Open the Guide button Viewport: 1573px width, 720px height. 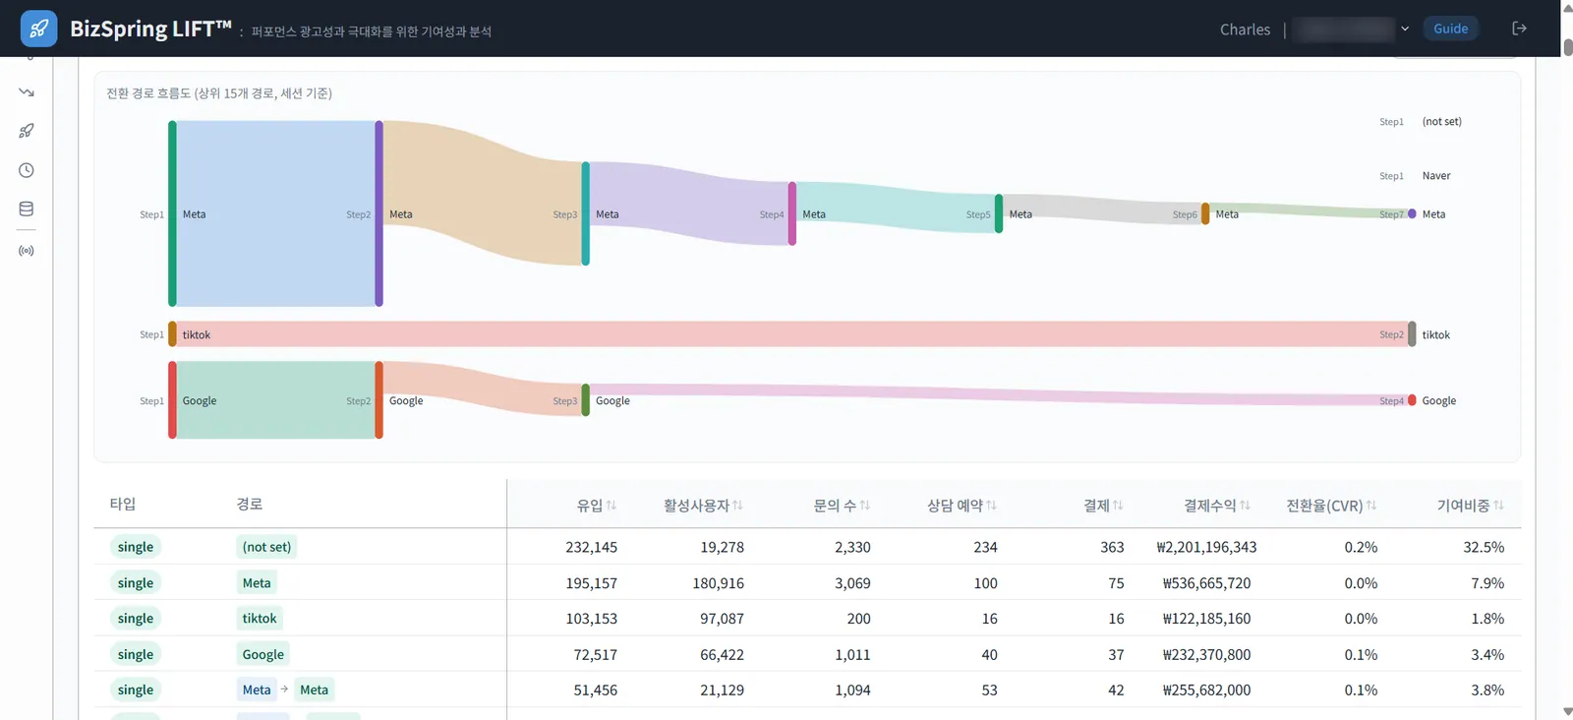1450,29
